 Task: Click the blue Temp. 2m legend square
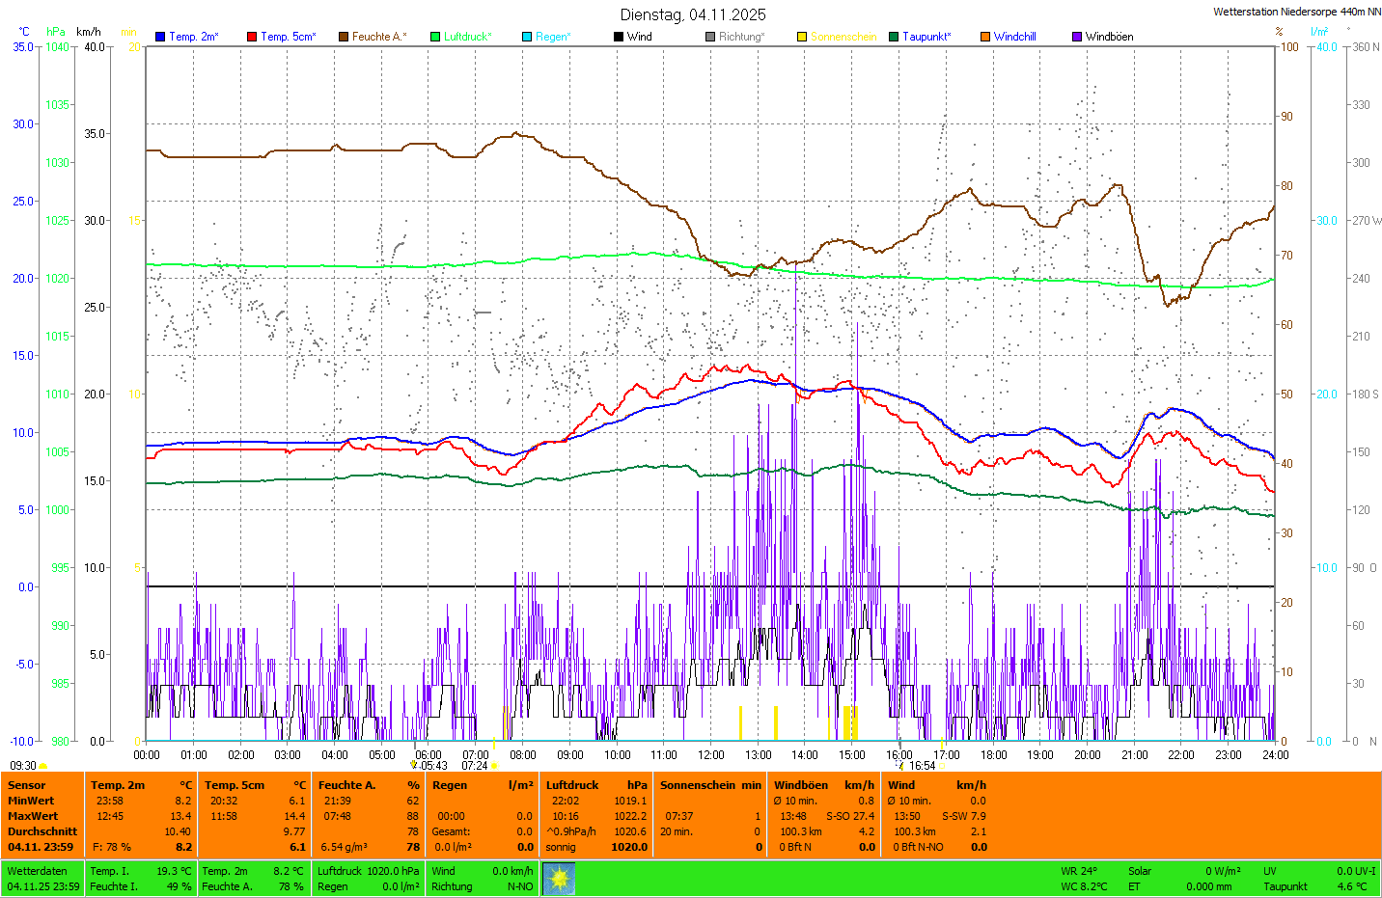(x=160, y=37)
